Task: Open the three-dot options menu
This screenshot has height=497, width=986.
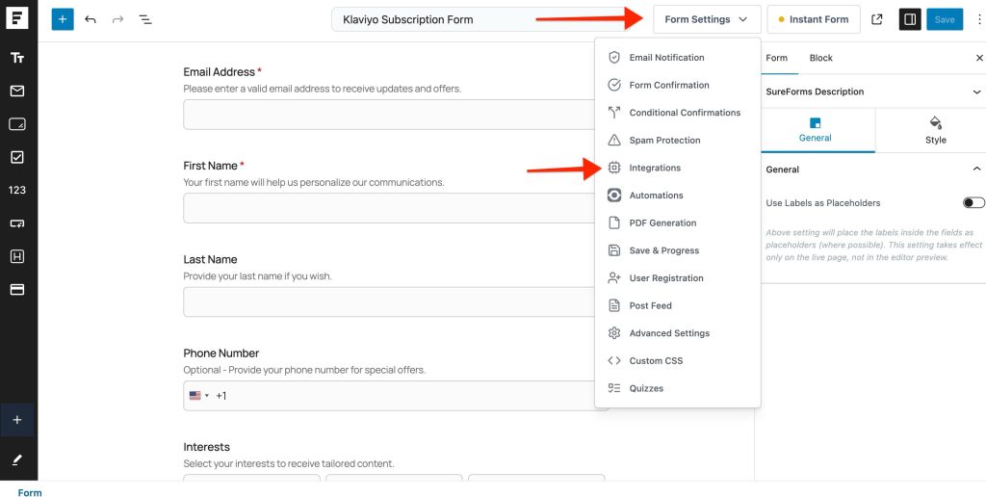Action: coord(979,19)
